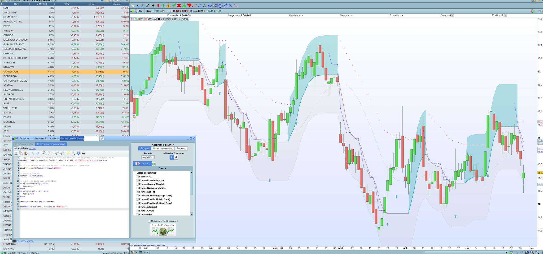Place a yellow warning sign marker
543x254 pixels.
coord(169,6)
